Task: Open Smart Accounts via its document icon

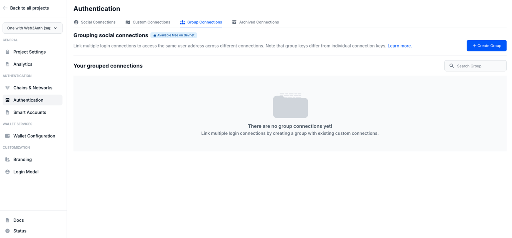Action: coord(7,112)
